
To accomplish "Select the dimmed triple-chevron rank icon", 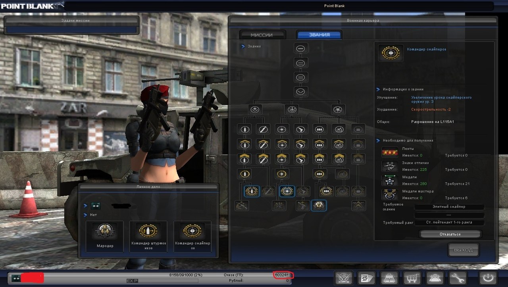I will click(359, 205).
